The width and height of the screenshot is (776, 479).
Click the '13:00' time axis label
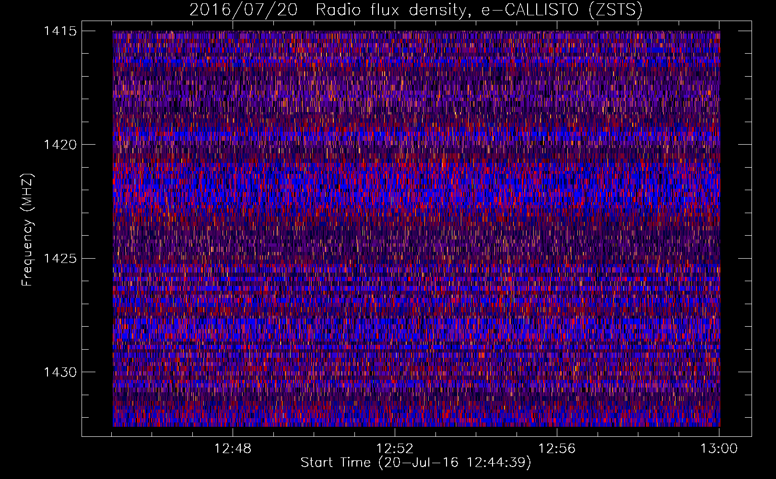[719, 449]
